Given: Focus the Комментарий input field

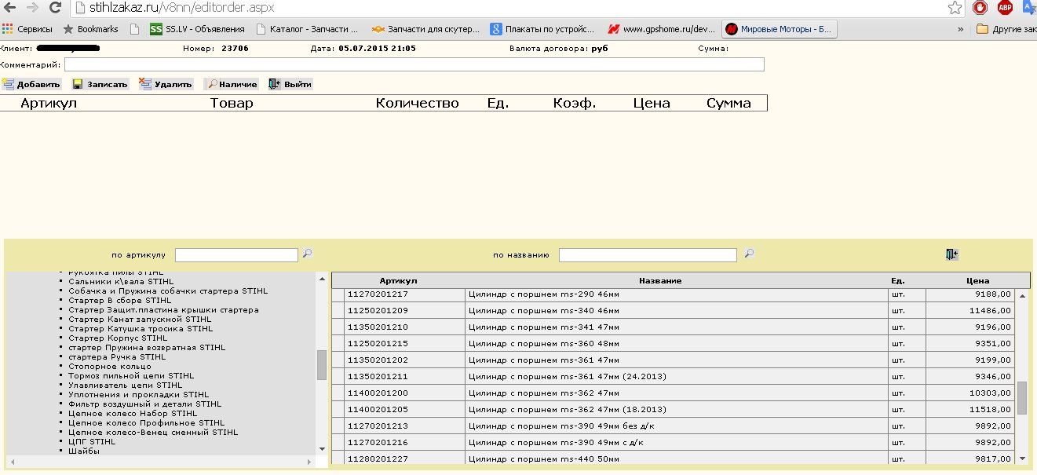Looking at the screenshot, I should click(x=414, y=64).
